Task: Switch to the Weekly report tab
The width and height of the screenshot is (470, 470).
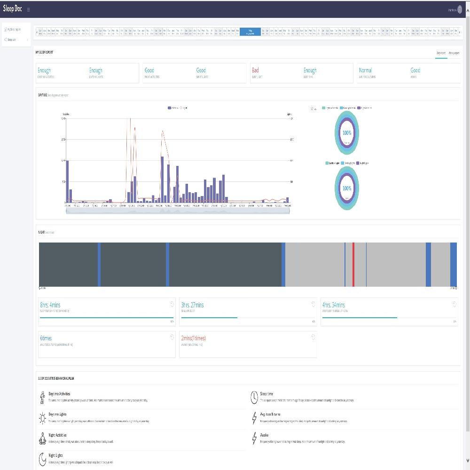Action: click(454, 53)
